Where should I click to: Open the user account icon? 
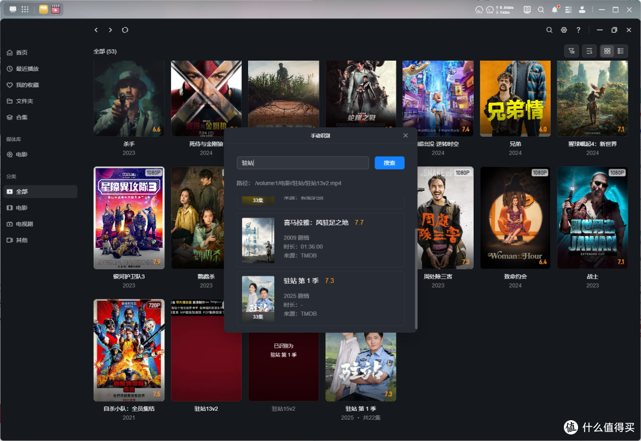click(x=582, y=10)
